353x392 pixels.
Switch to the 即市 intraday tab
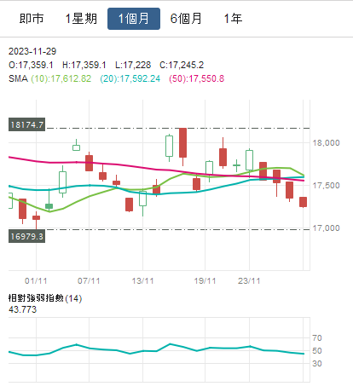tap(32, 19)
